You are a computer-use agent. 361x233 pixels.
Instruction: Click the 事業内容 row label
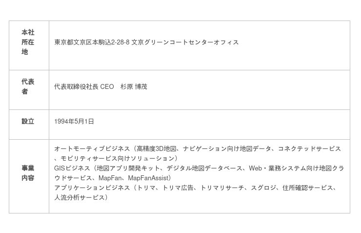(x=28, y=173)
